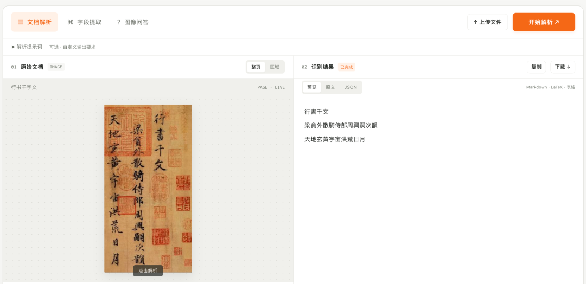Click the 行書千文 result line
This screenshot has width=586, height=284.
coord(316,112)
